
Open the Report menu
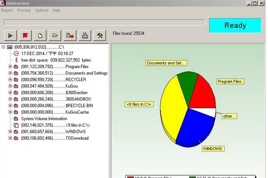[x=7, y=10]
